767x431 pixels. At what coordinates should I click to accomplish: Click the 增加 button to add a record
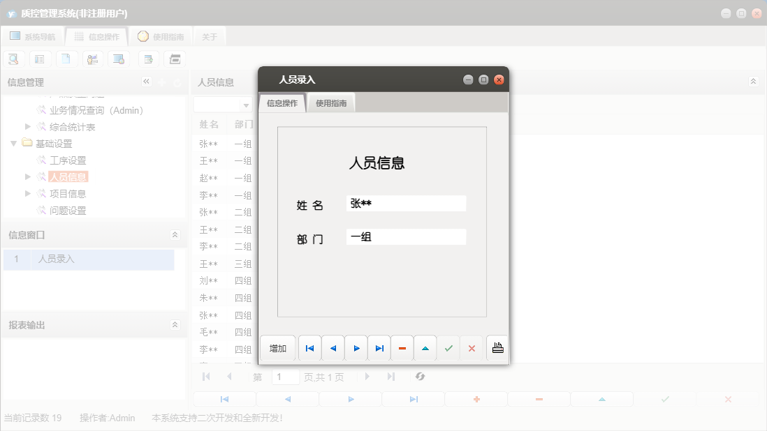(x=277, y=347)
